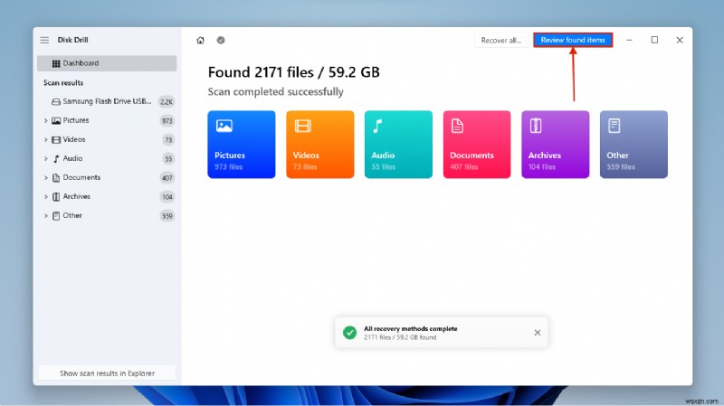Expand the Other tree node
The width and height of the screenshot is (724, 406).
pos(46,215)
